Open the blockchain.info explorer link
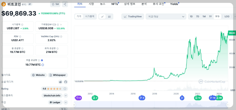 tap(52, 95)
